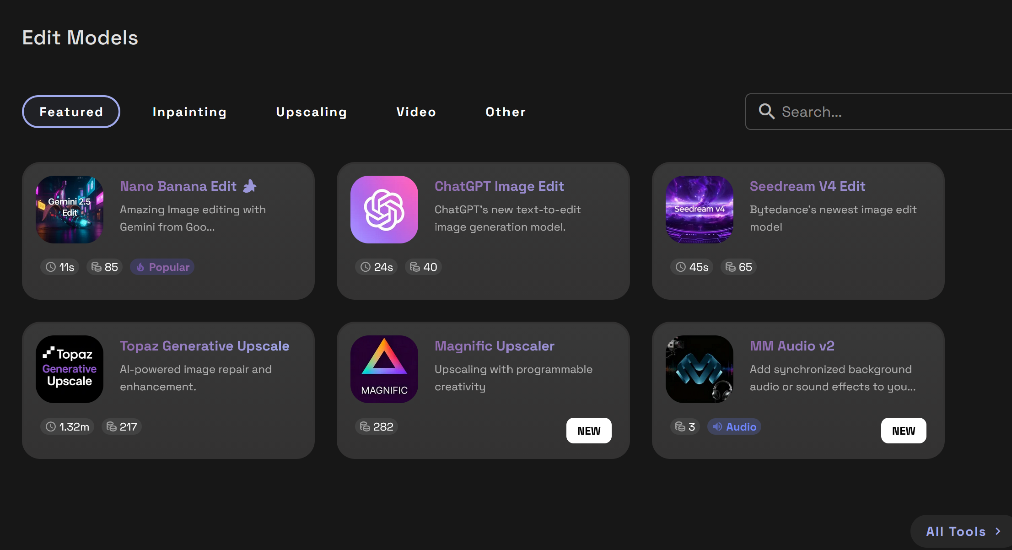Click the 11s clock time badge

click(x=60, y=267)
